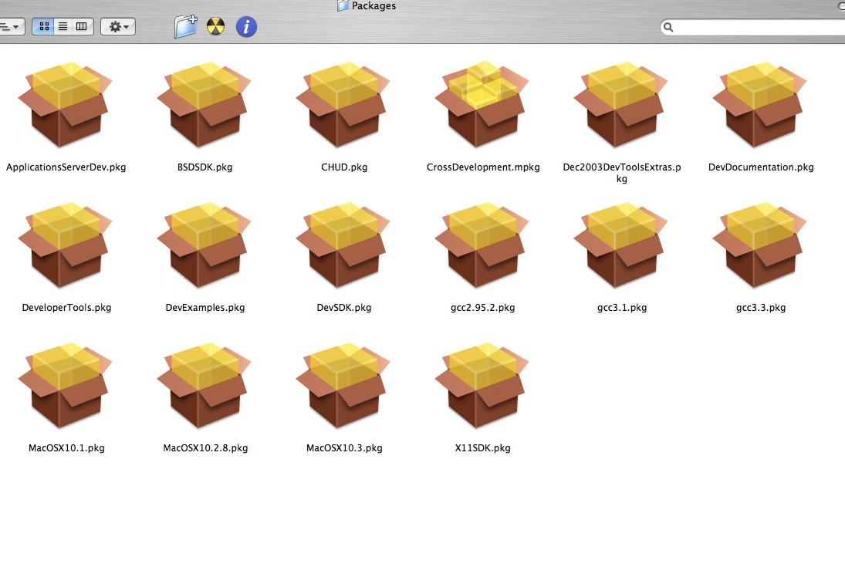Click the gcc3.3.pkg file name
The image size is (845, 567).
(x=761, y=308)
